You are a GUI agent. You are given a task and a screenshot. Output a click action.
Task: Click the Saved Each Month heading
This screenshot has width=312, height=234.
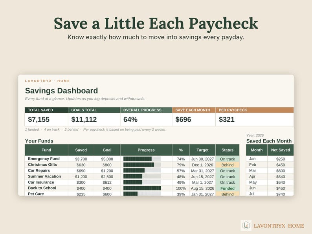(x=269, y=141)
